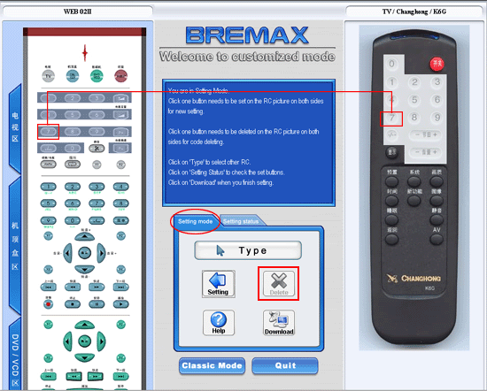The width and height of the screenshot is (487, 391).
Task: Click number 5 on the Changhong remote
Action: [414, 100]
